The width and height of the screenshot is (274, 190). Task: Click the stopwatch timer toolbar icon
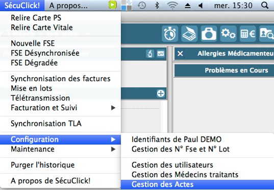(170, 34)
